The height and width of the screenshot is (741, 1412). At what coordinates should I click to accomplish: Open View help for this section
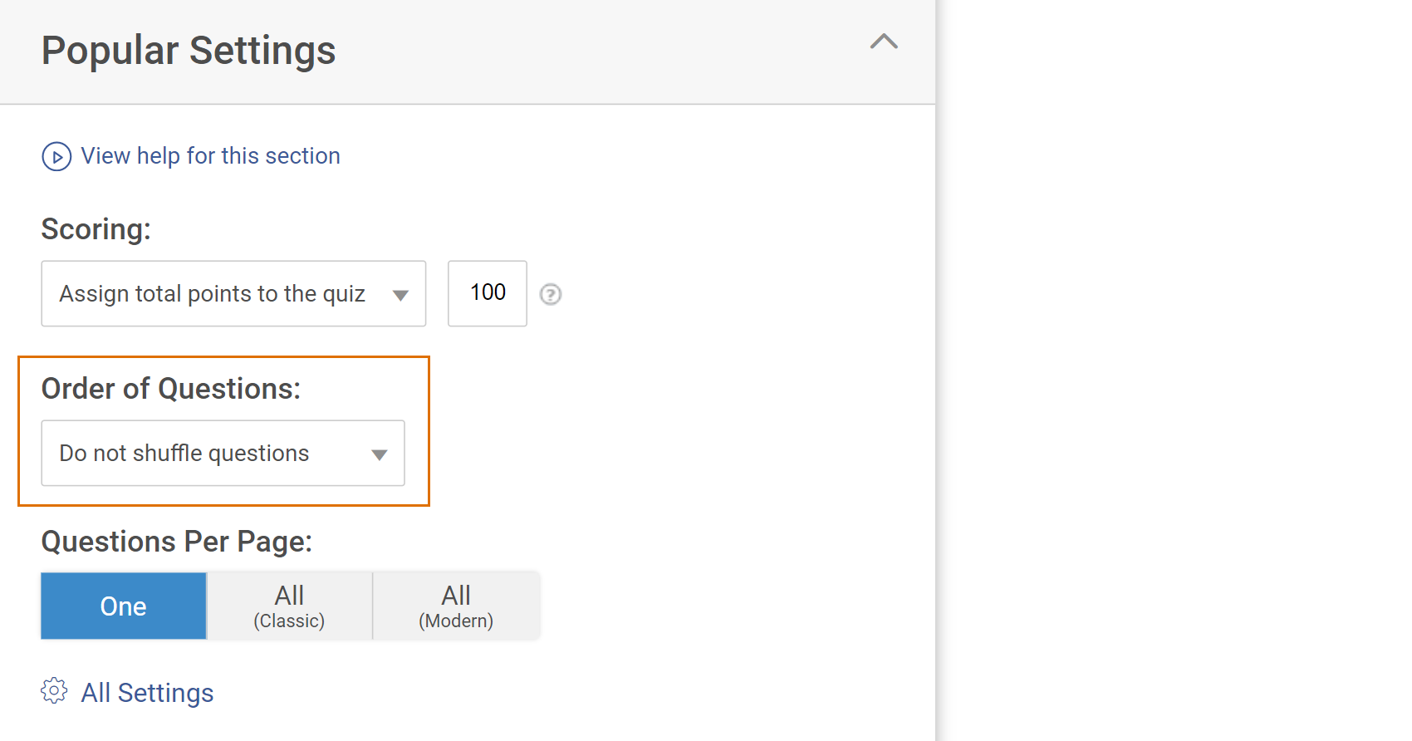[x=210, y=155]
